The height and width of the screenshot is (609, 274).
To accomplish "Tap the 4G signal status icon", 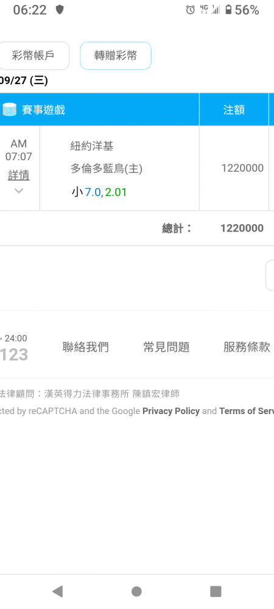I will click(203, 10).
